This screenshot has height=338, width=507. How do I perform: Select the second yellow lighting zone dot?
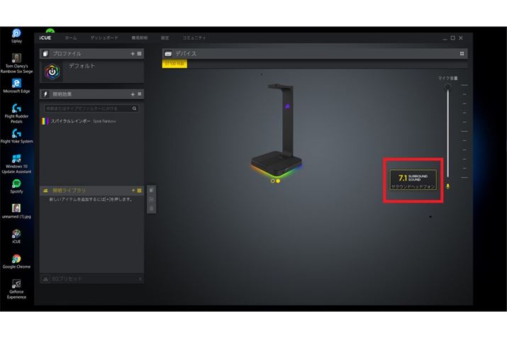[278, 181]
